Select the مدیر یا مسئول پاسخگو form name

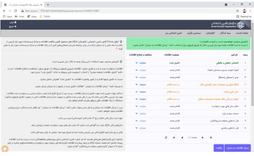[228, 77]
